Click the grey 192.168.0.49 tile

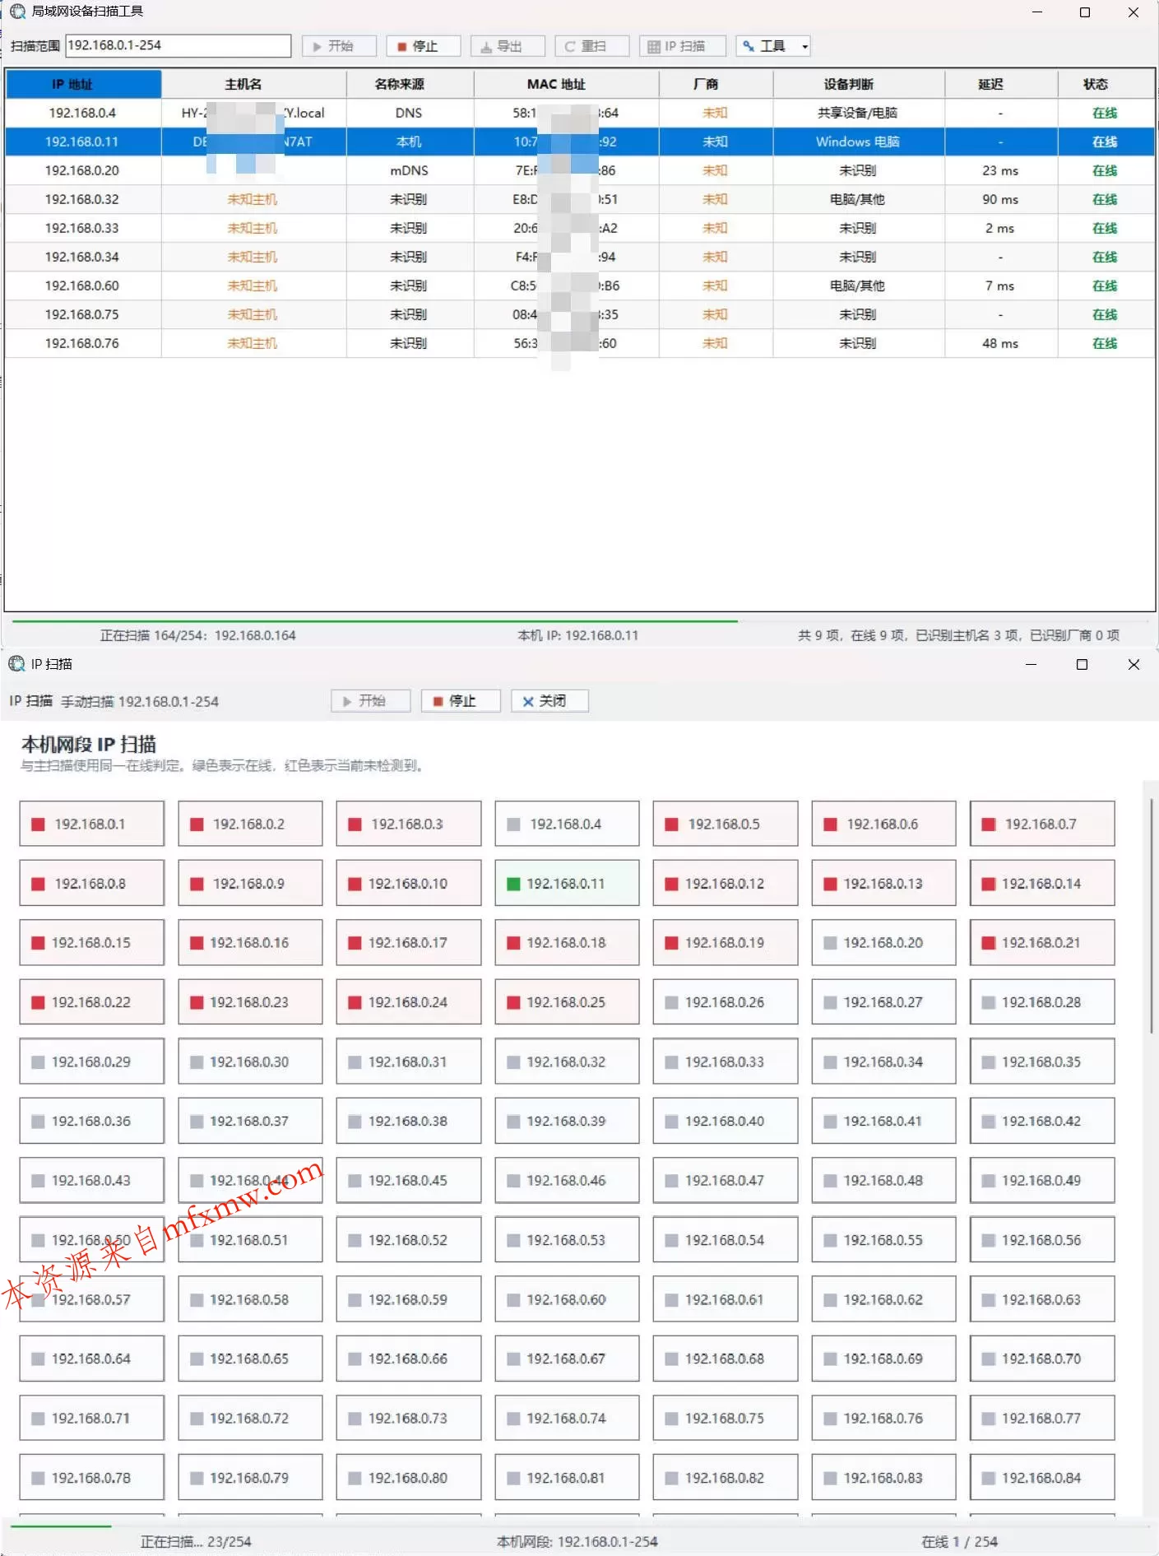pyautogui.click(x=1042, y=1180)
